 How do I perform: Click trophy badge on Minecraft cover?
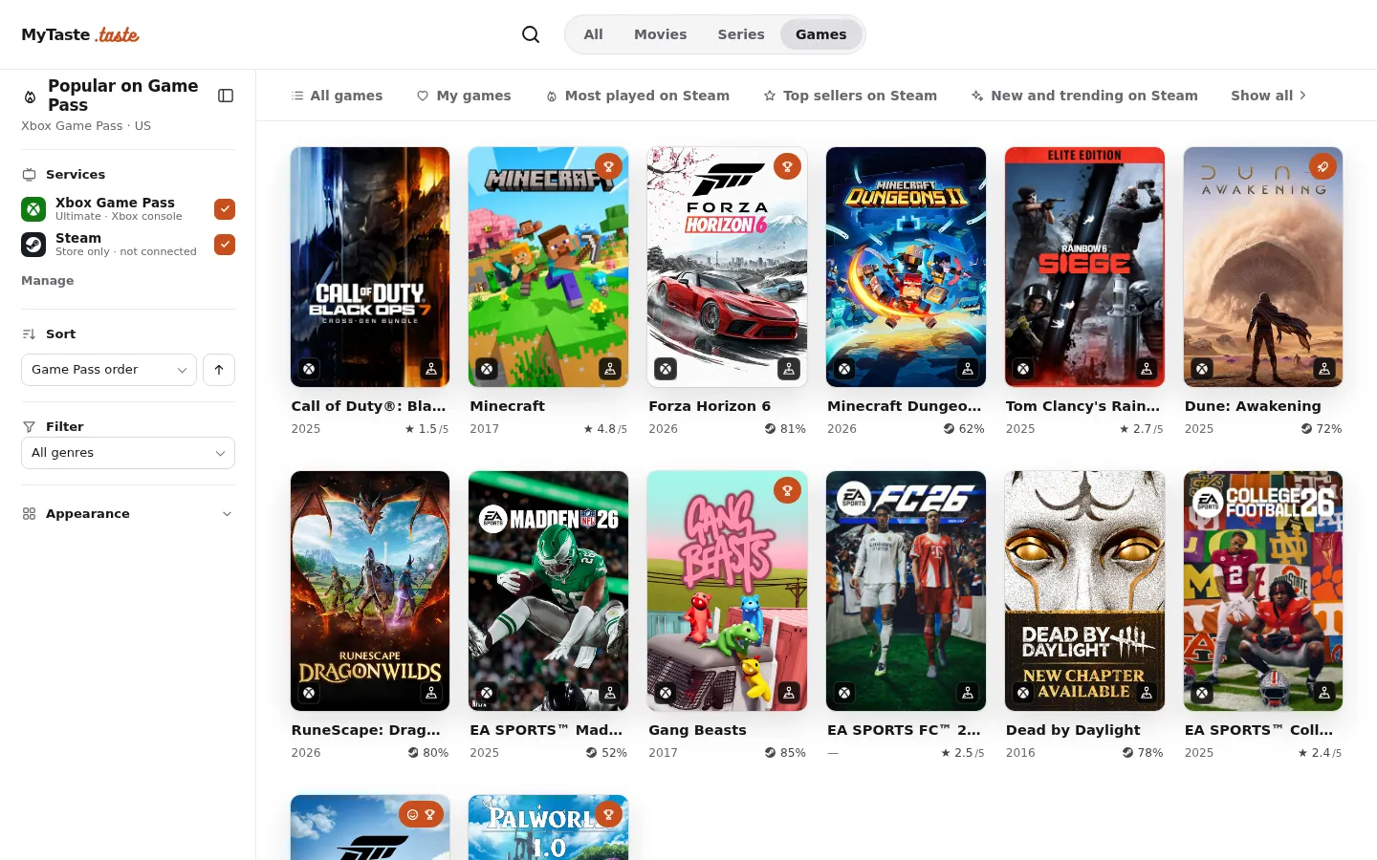pyautogui.click(x=608, y=166)
